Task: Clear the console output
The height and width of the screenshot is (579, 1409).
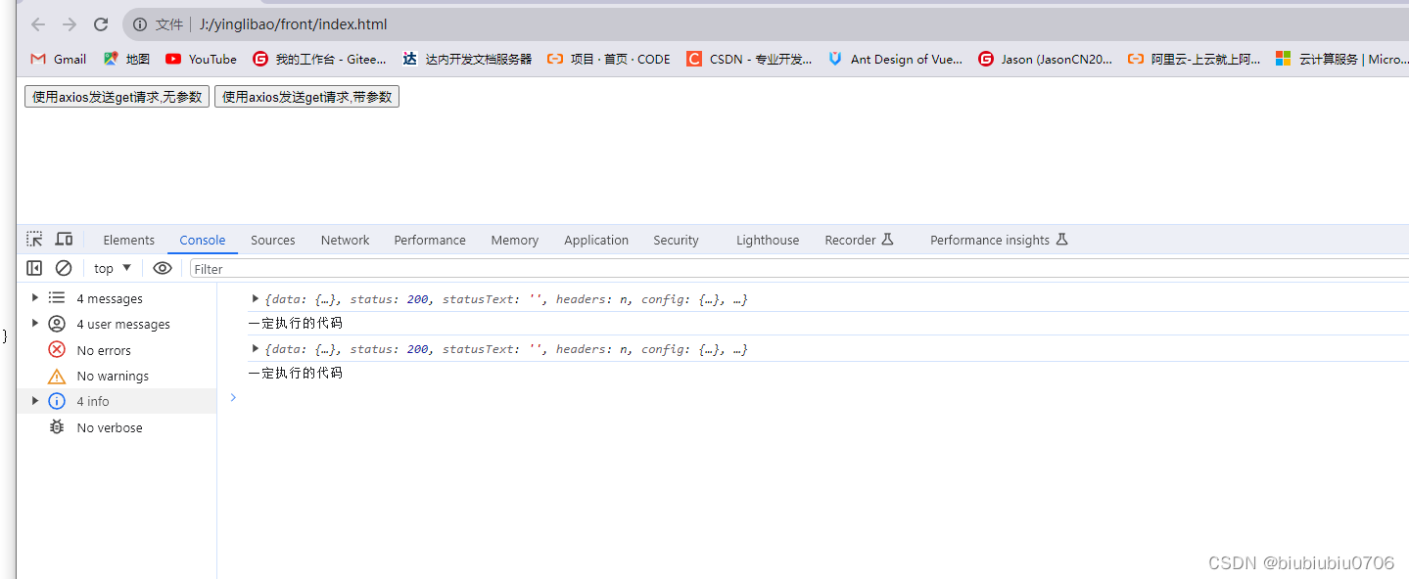Action: point(64,267)
